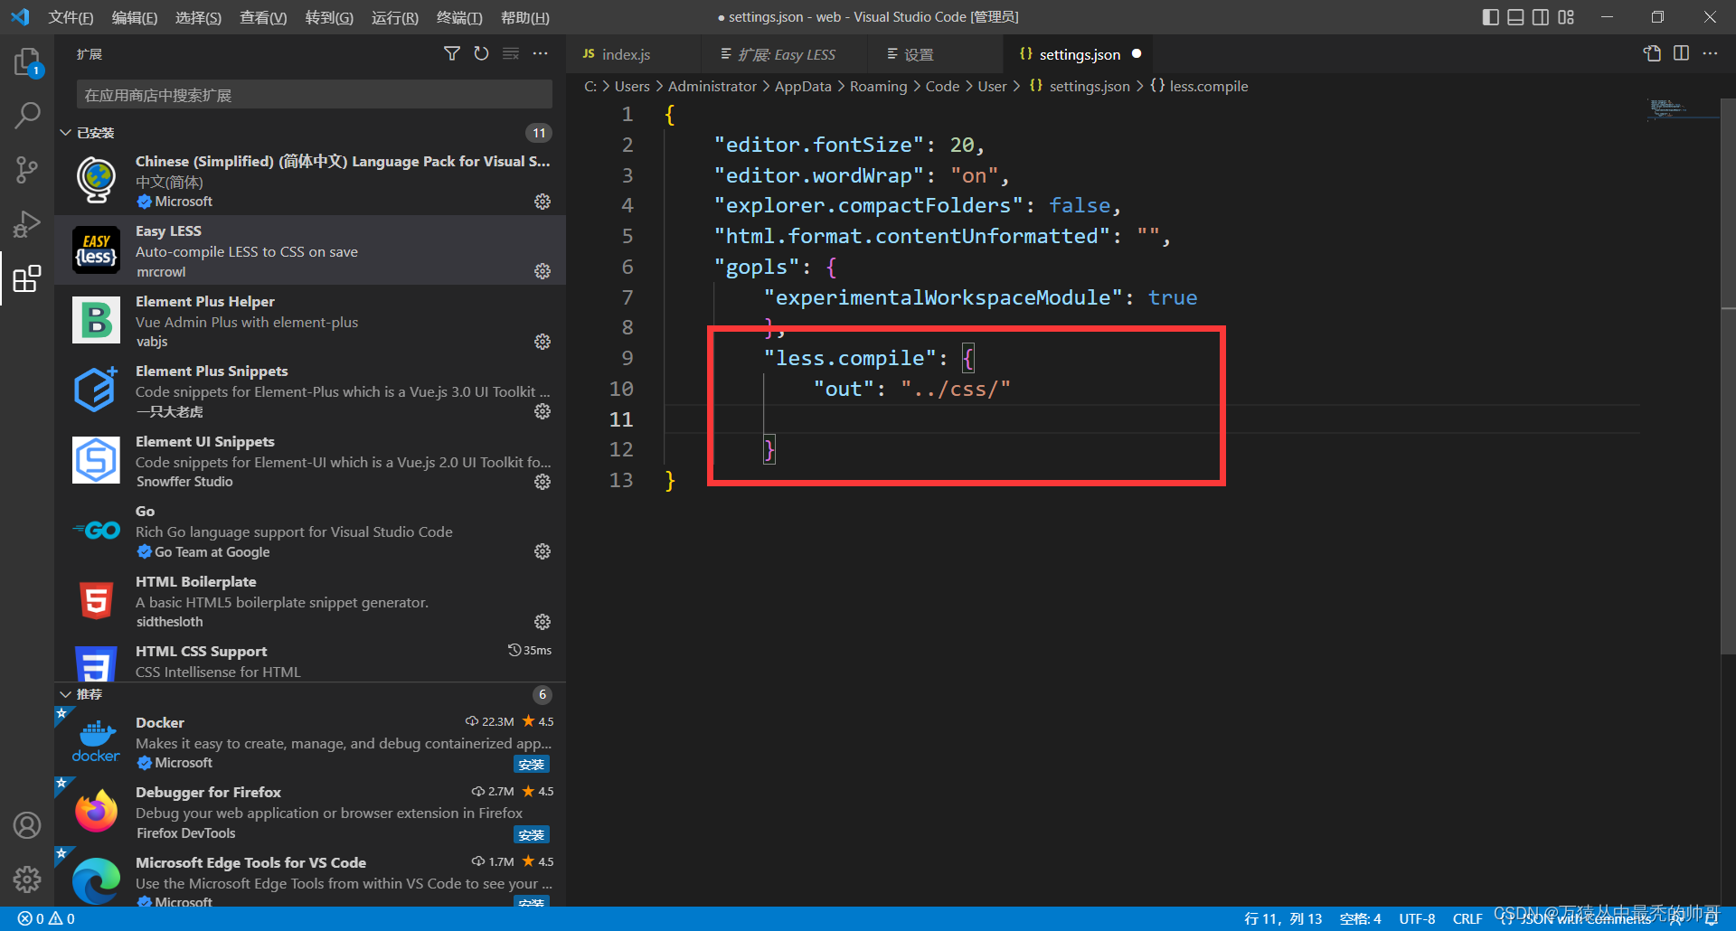Toggle the secondary side bar
The width and height of the screenshot is (1736, 931).
[x=1541, y=16]
